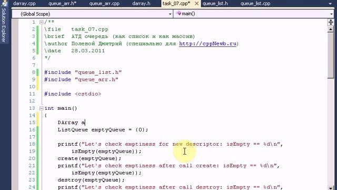Open the (Global Scope) dropdown
337x190 pixels.
93,14
